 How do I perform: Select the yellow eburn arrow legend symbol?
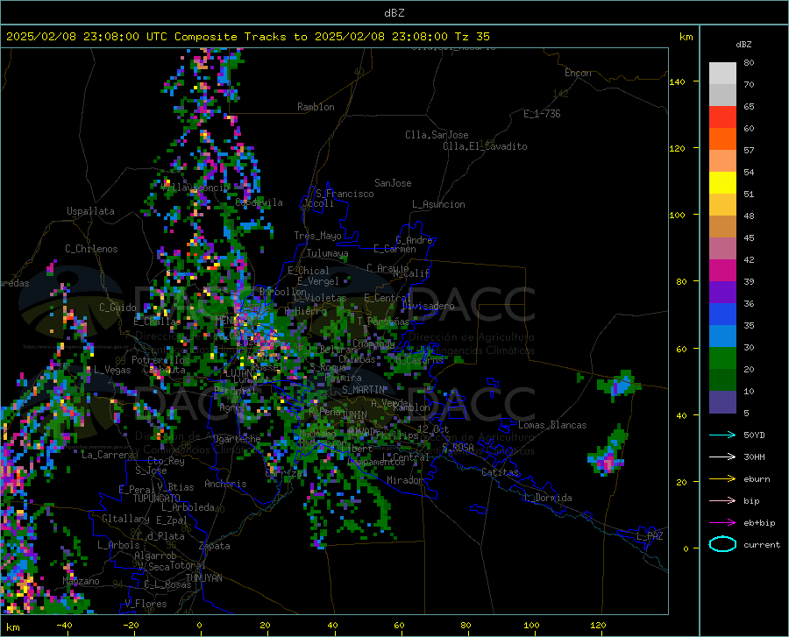(722, 479)
